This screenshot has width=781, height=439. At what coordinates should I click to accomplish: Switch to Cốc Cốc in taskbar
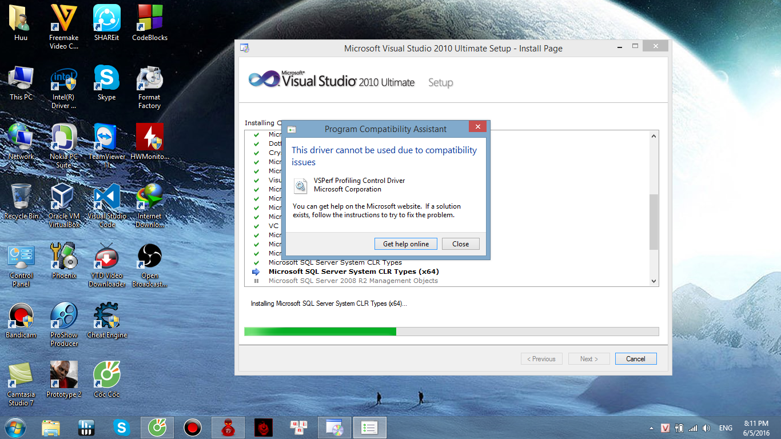(157, 428)
